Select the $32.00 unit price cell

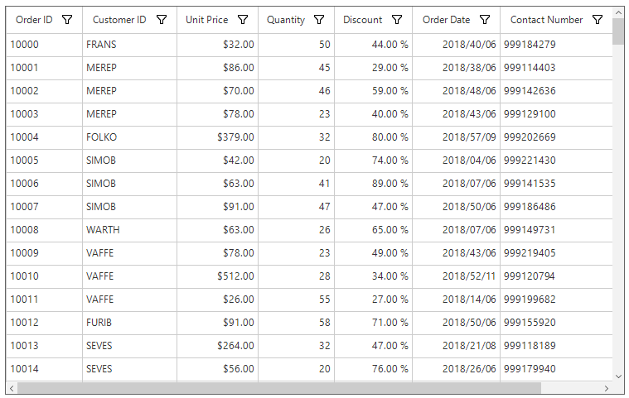(217, 45)
